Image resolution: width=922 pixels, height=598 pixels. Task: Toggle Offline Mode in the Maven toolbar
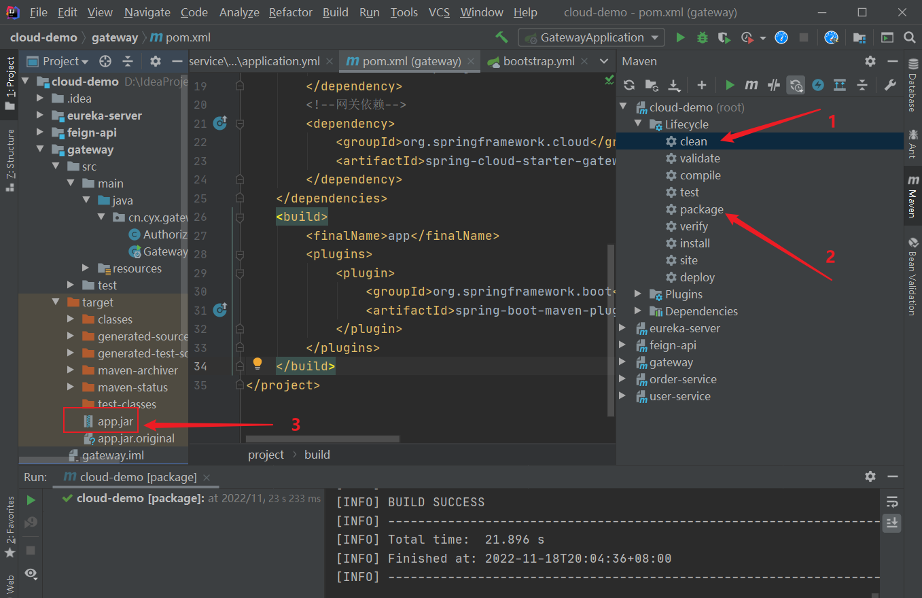[x=773, y=85]
